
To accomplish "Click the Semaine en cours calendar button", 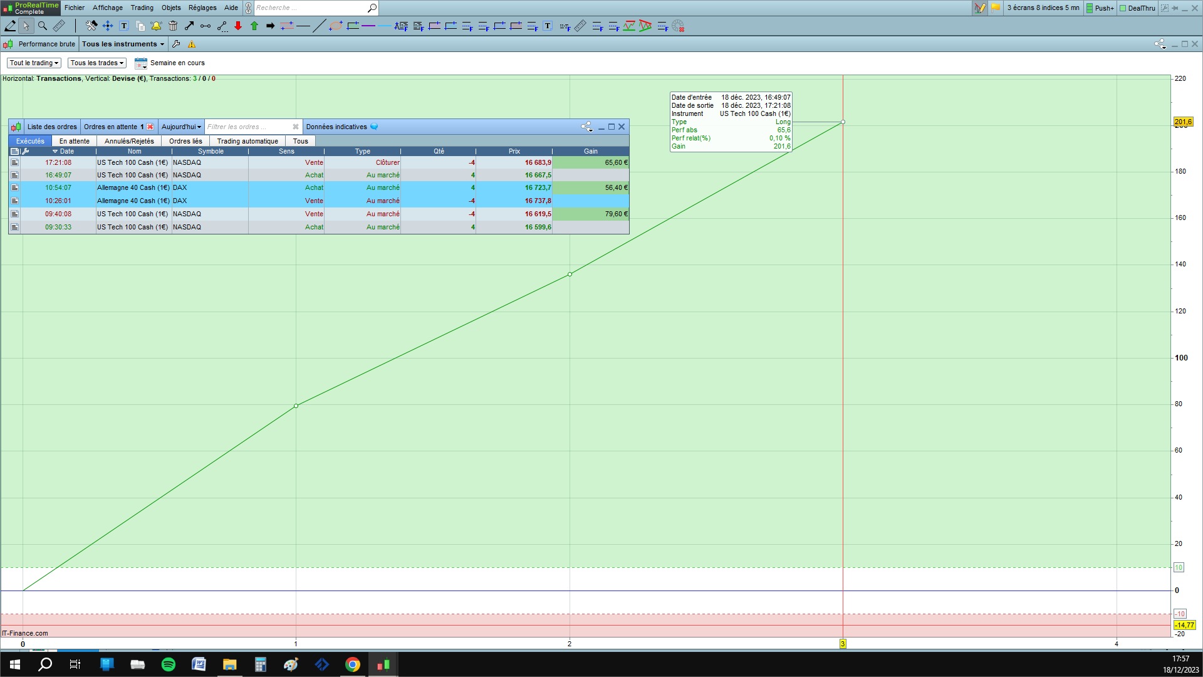I will tap(141, 63).
